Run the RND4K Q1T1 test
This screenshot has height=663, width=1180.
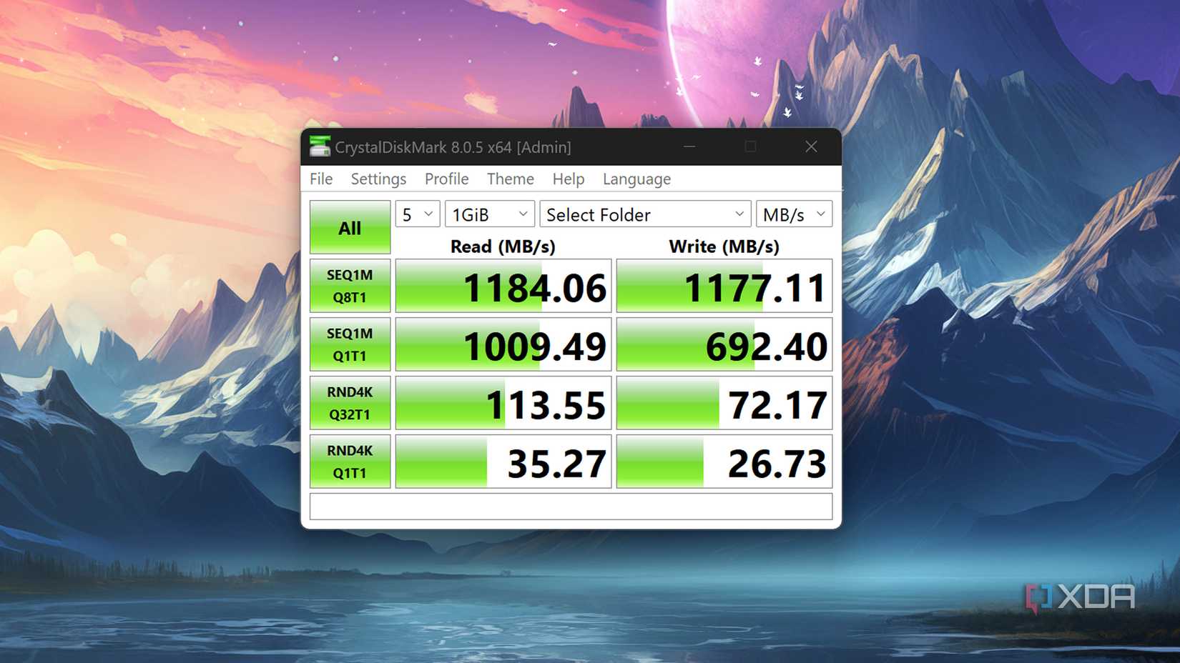350,462
